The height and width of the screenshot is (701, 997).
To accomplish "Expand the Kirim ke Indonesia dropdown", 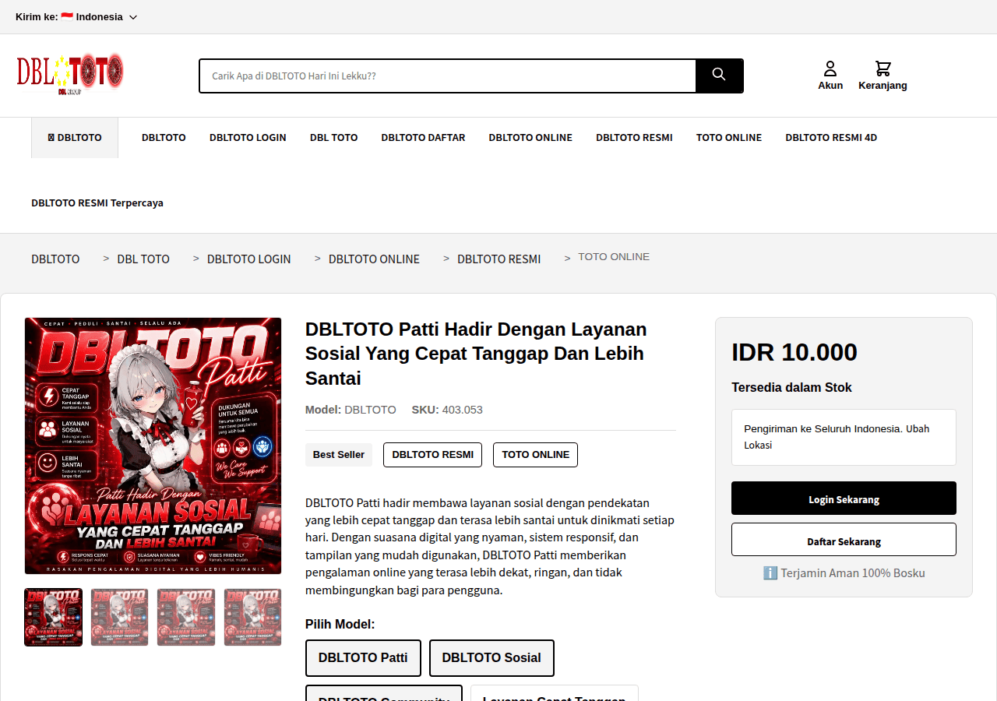I will point(76,17).
